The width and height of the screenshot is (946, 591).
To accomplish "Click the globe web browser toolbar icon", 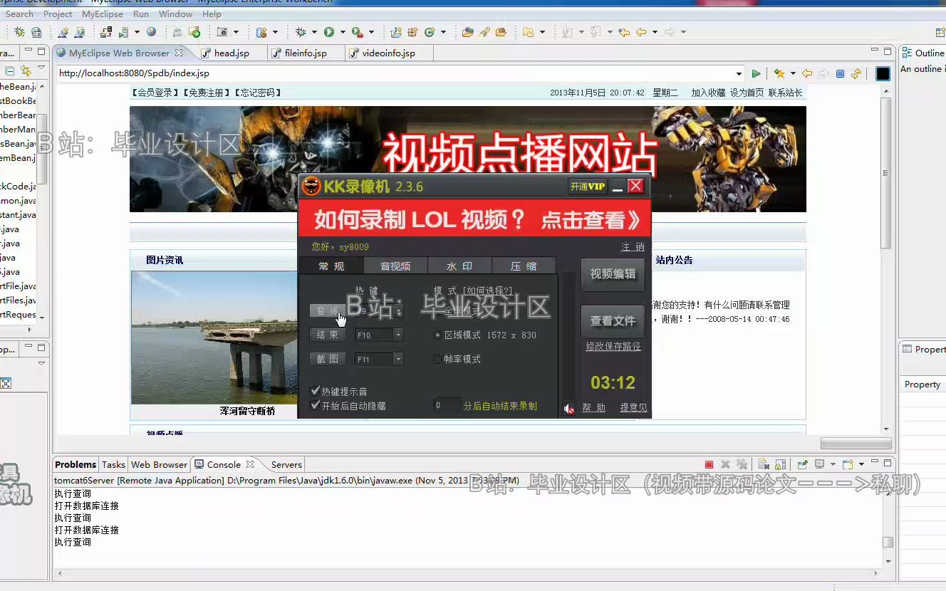I will pos(152,32).
